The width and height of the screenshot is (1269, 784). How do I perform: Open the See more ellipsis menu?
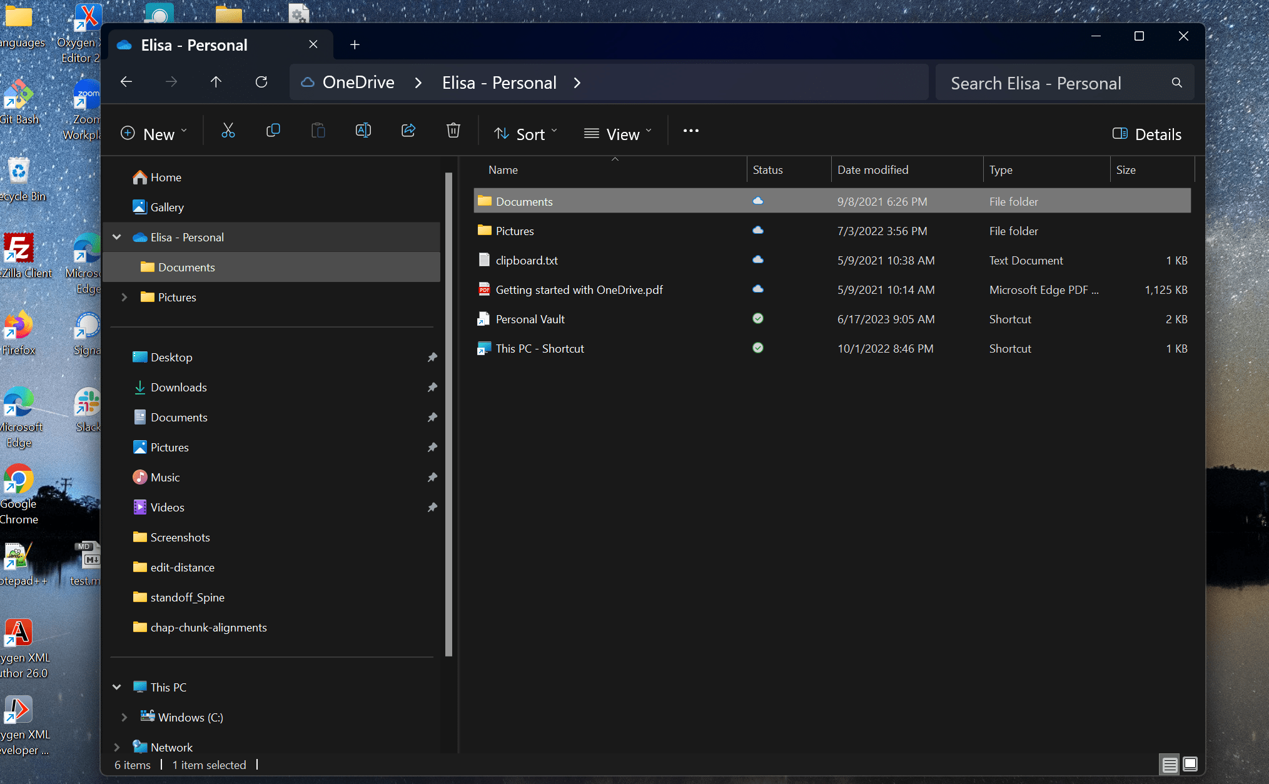(690, 131)
